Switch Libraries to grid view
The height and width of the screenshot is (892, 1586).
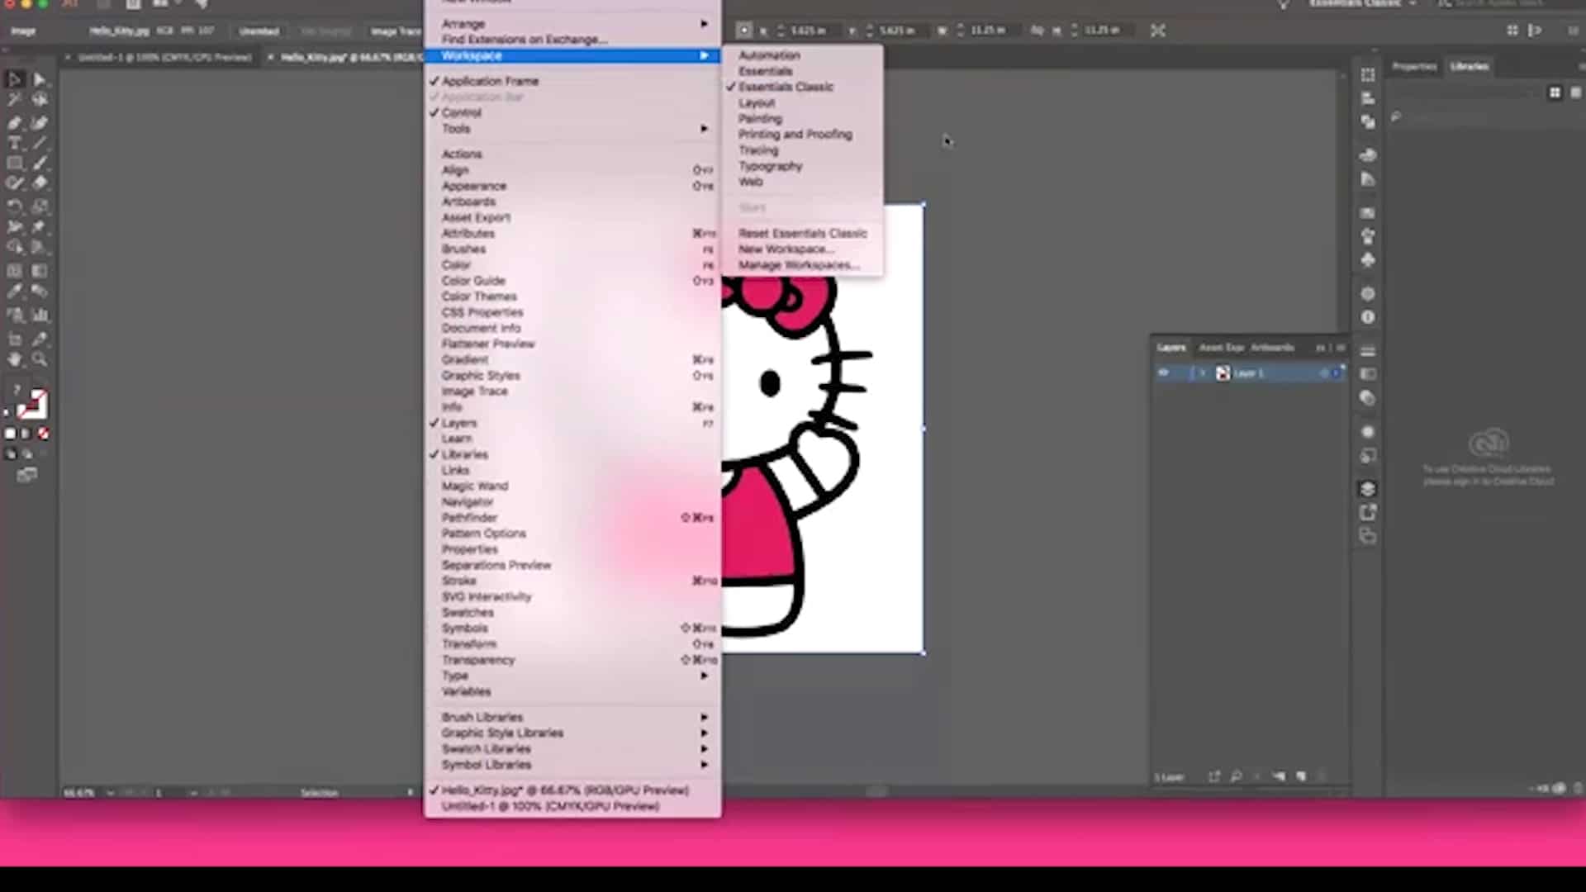pos(1555,93)
